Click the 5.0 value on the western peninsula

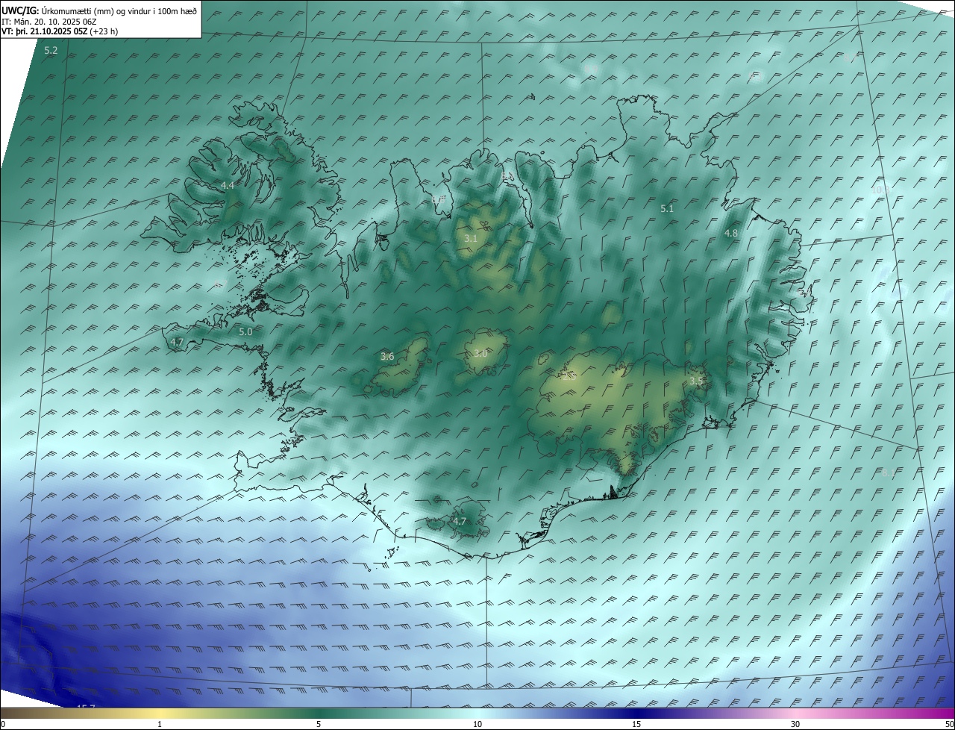(x=245, y=332)
